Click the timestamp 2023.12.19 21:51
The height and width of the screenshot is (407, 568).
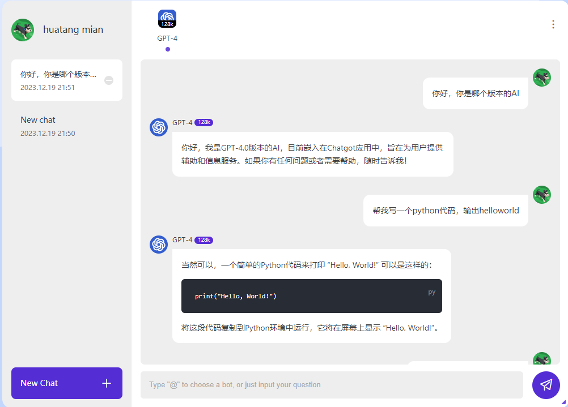(x=48, y=88)
